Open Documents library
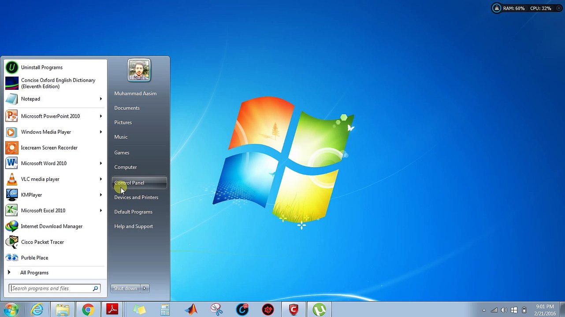 coord(127,108)
